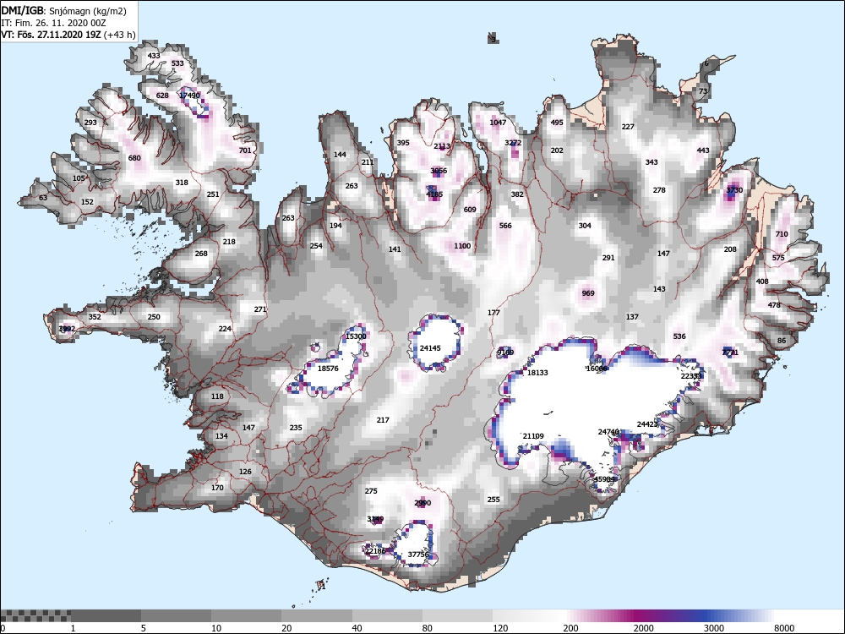Click the blue legend segment near 3000
Image resolution: width=845 pixels, height=634 pixels.
click(x=711, y=615)
